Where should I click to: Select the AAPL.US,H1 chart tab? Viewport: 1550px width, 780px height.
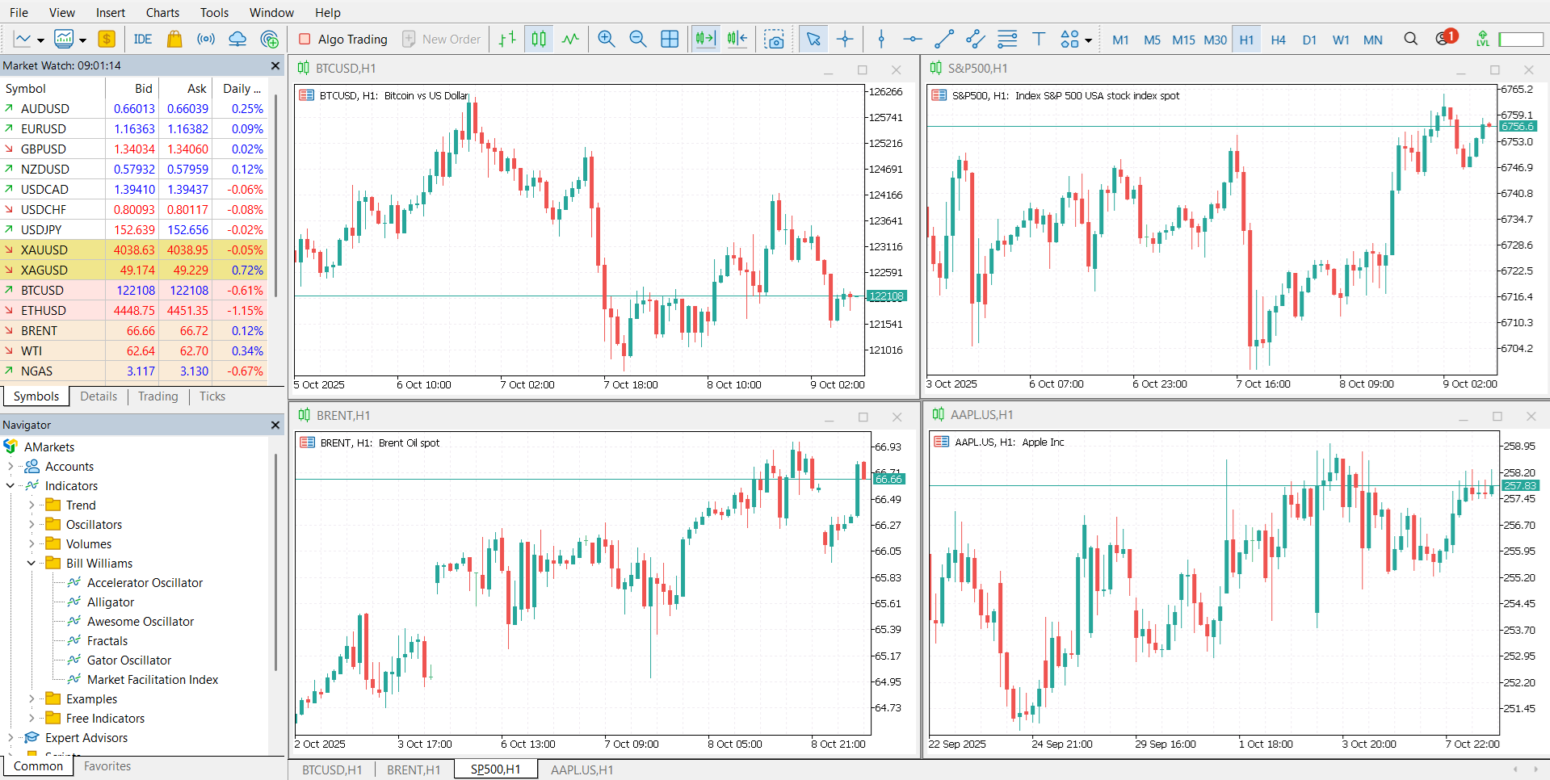582,770
